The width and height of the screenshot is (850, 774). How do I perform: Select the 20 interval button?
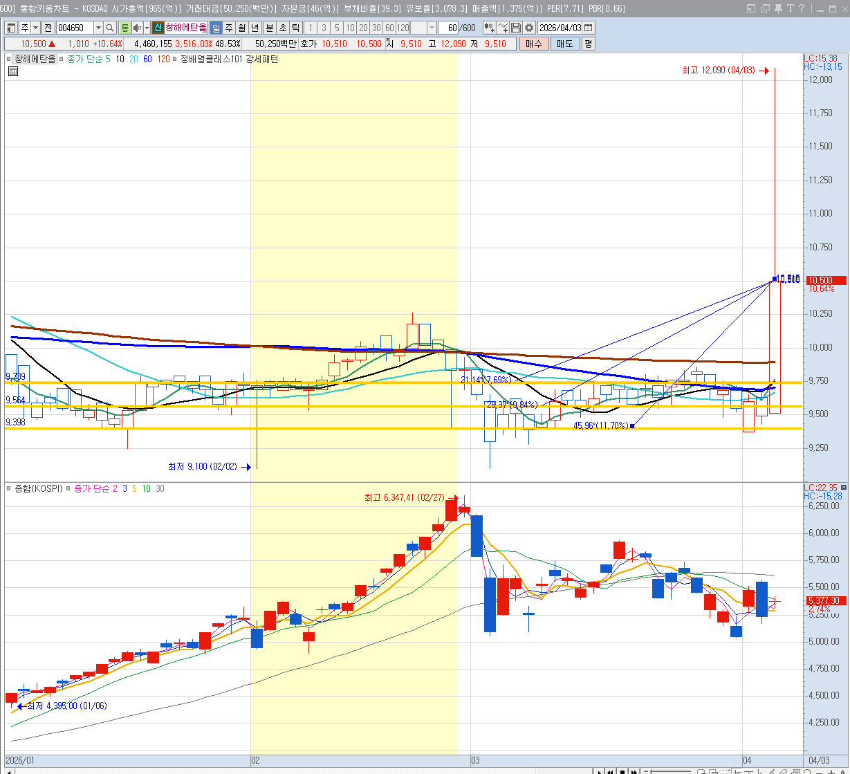tap(363, 28)
